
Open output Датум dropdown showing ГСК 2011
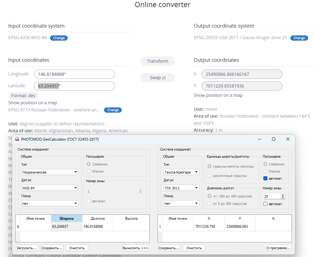coord(181,188)
